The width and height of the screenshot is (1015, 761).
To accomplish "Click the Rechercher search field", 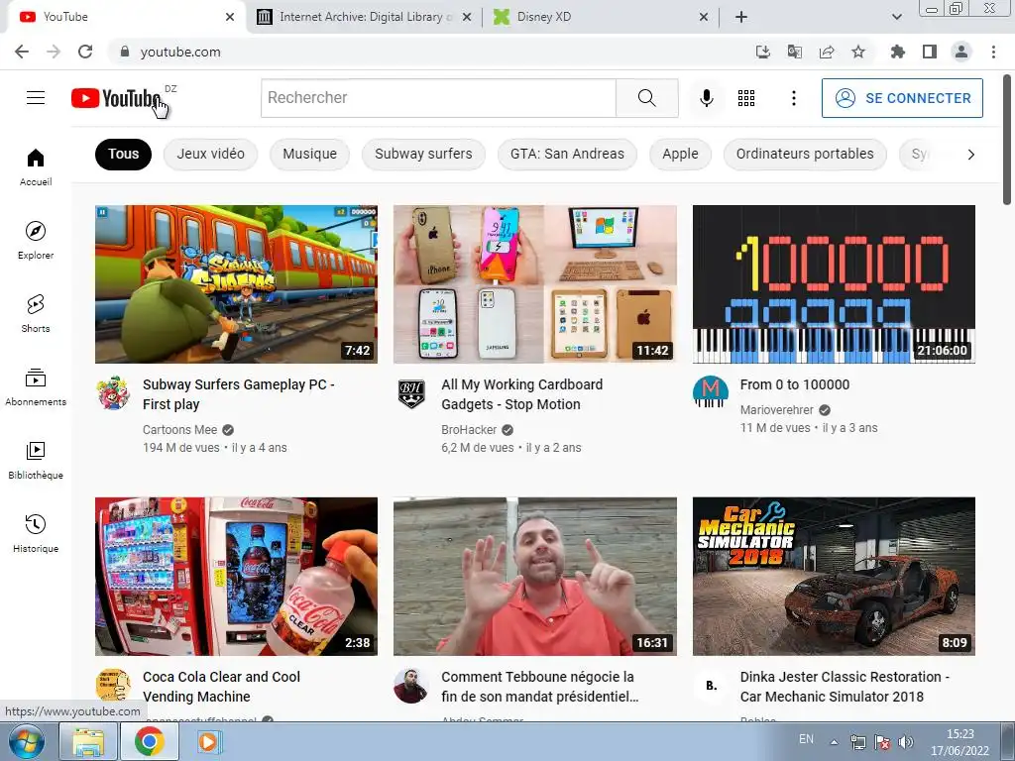I will (x=438, y=98).
